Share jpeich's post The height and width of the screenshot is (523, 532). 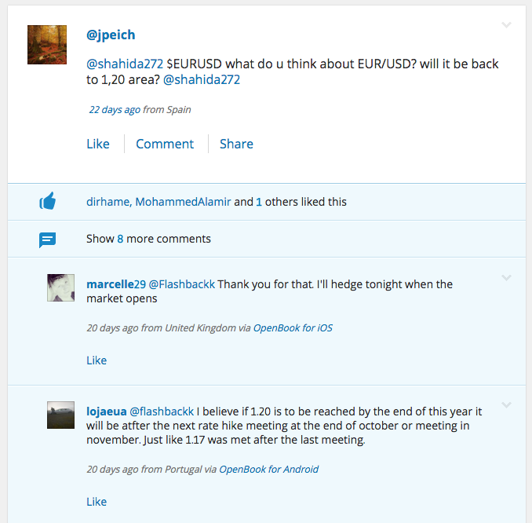[236, 144]
